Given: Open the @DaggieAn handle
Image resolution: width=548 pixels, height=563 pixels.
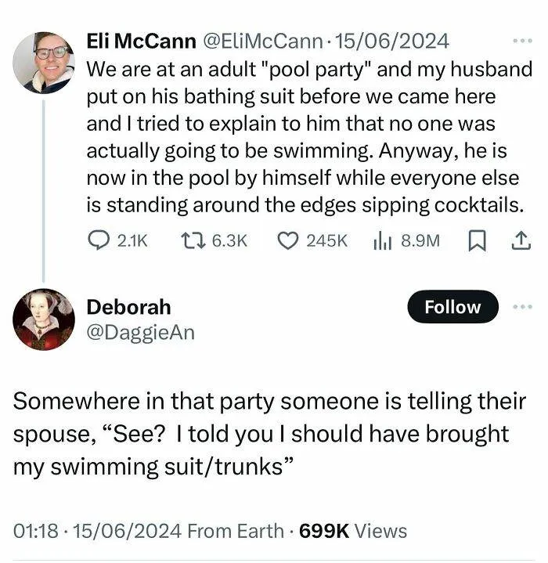Looking at the screenshot, I should pos(140,333).
